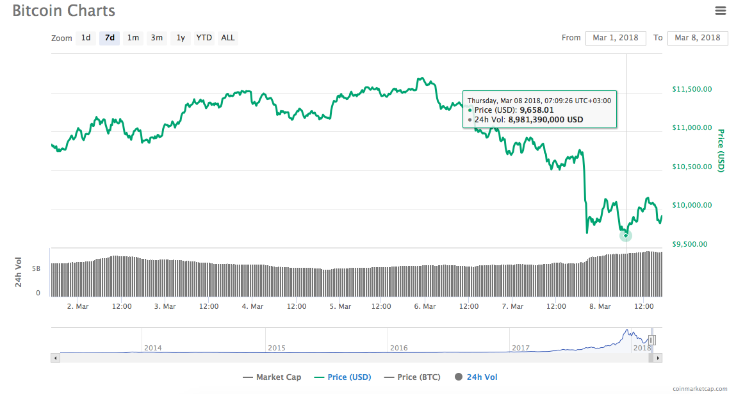Viewport: 736px width, 394px height.
Task: Click the 2018 label in navigator
Action: [x=642, y=348]
